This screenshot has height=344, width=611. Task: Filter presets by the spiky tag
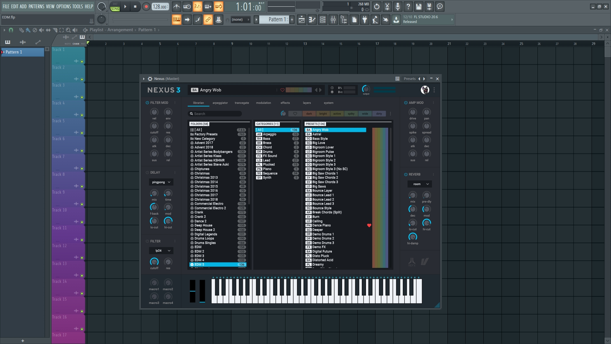[351, 114]
